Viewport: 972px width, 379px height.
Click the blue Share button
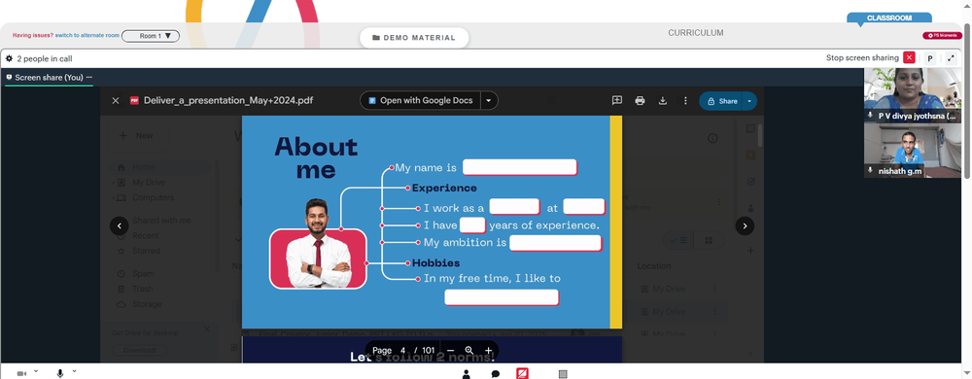coord(721,101)
